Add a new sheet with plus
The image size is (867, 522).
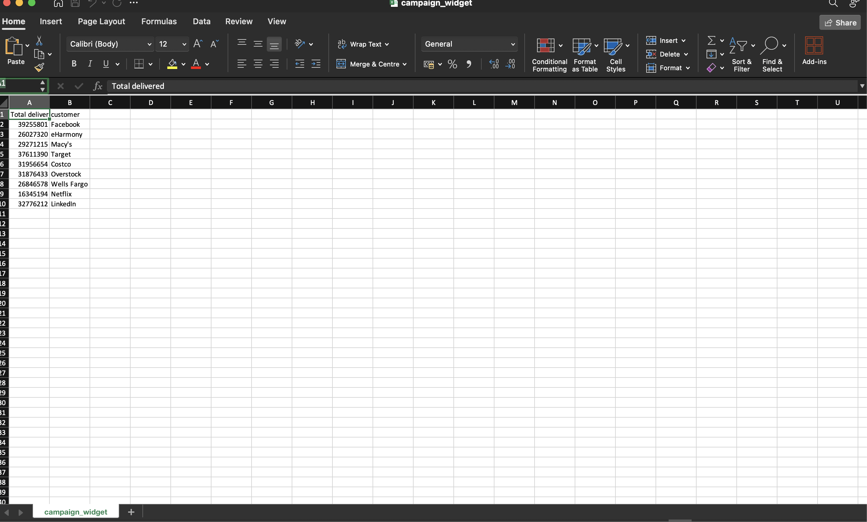click(131, 512)
